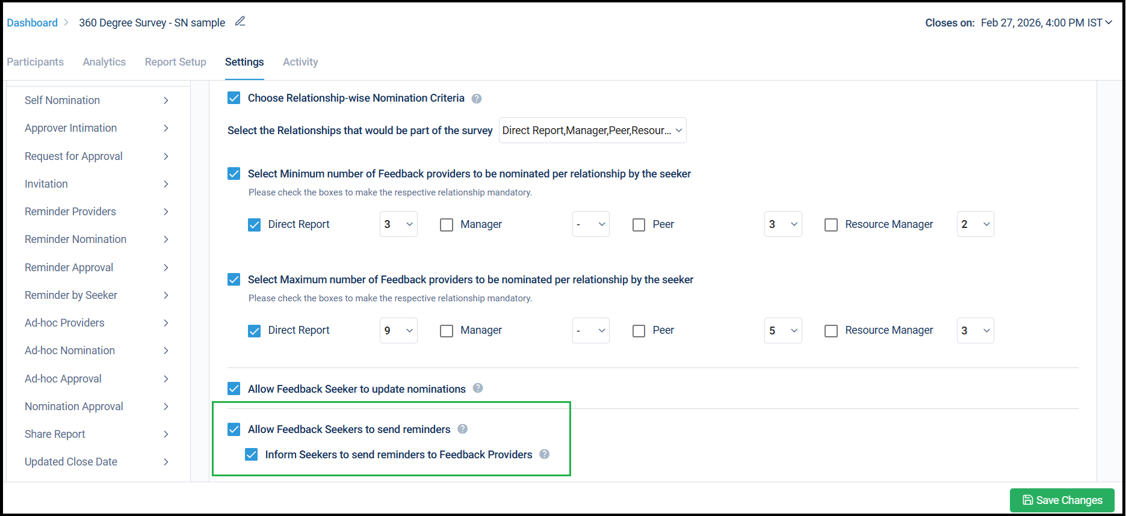
Task: Switch to the Analytics tab
Action: pyautogui.click(x=104, y=62)
